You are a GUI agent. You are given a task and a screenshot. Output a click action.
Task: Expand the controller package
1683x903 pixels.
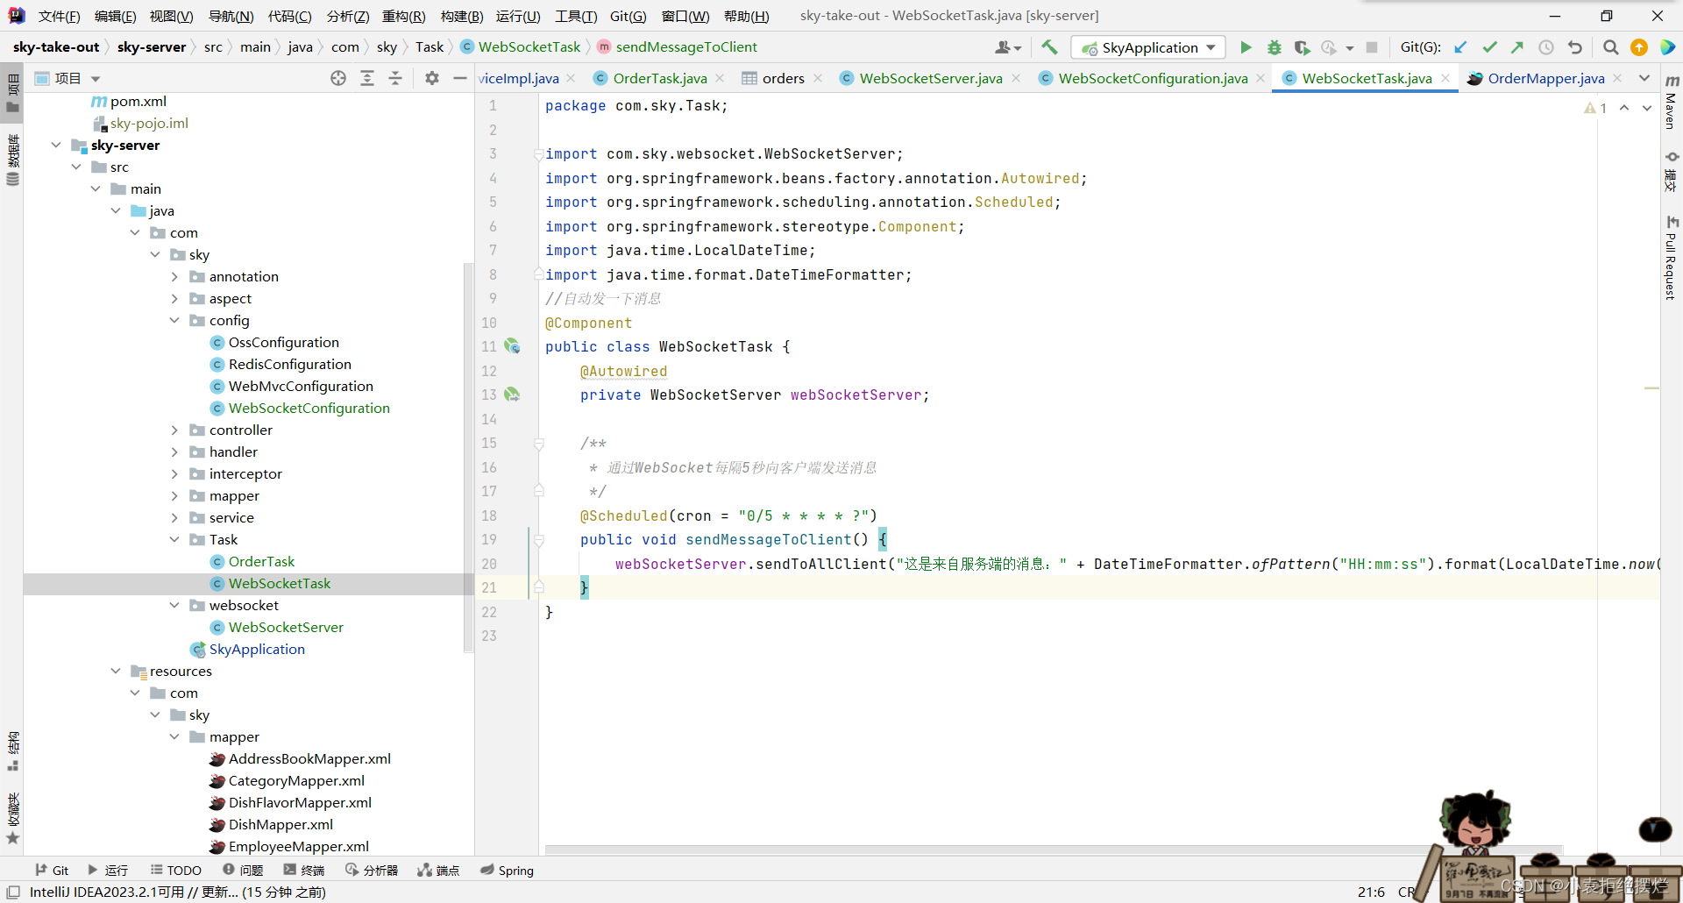pos(174,430)
